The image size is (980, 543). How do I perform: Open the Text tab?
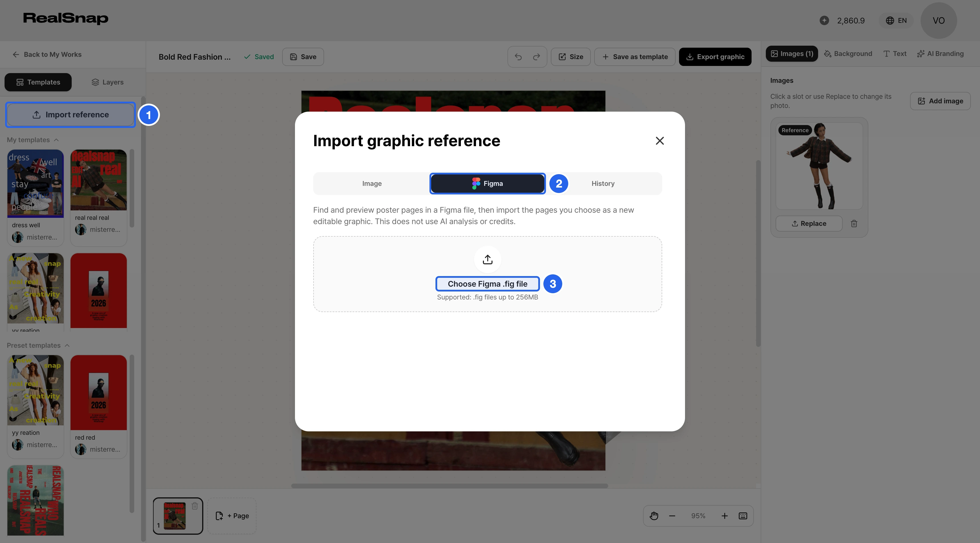pos(895,54)
